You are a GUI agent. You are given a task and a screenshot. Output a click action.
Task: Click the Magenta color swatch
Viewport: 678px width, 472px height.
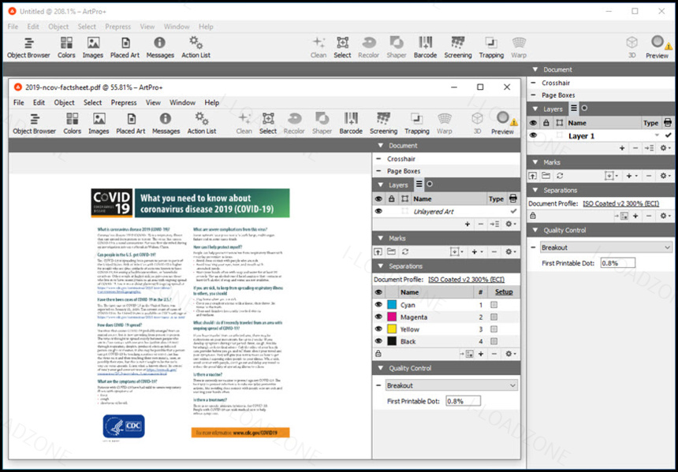pos(392,317)
